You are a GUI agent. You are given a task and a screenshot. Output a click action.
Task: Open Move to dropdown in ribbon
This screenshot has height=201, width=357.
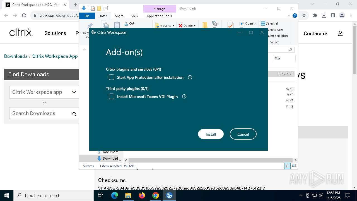tap(165, 26)
